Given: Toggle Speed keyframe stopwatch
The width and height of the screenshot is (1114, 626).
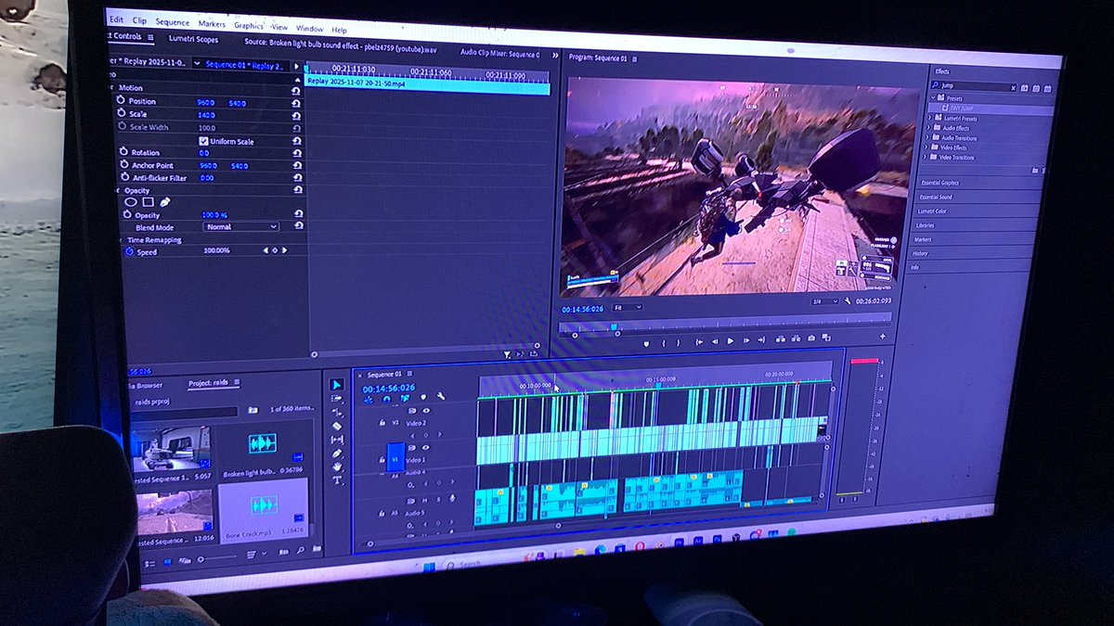Looking at the screenshot, I should pyautogui.click(x=129, y=251).
